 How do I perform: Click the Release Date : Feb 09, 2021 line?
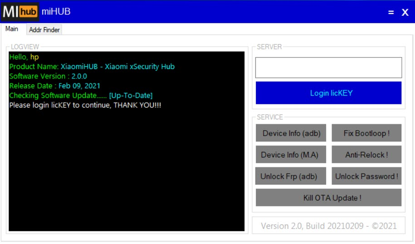click(x=54, y=86)
